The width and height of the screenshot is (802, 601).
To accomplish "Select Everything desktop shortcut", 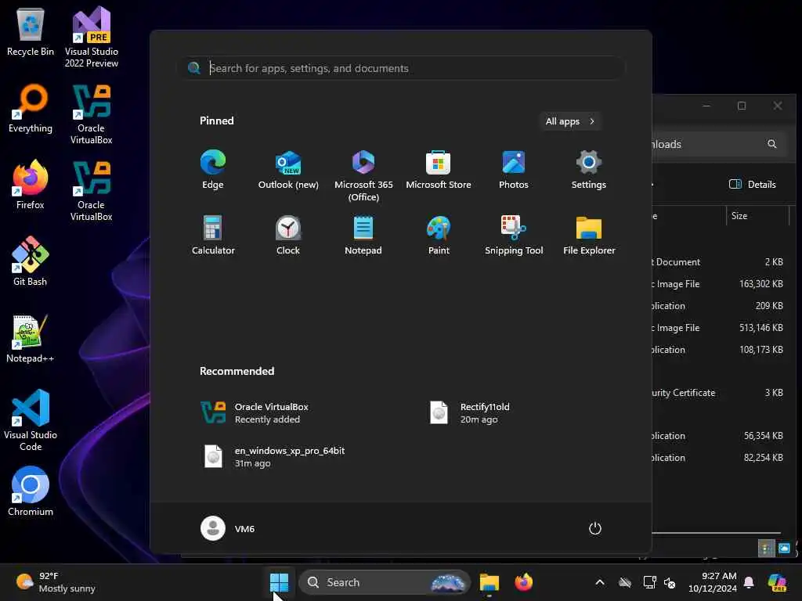I will click(x=31, y=108).
